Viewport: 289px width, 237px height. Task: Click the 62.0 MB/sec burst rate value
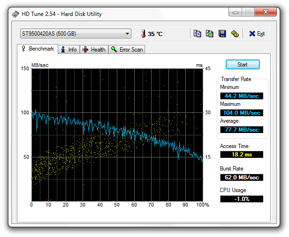click(242, 178)
